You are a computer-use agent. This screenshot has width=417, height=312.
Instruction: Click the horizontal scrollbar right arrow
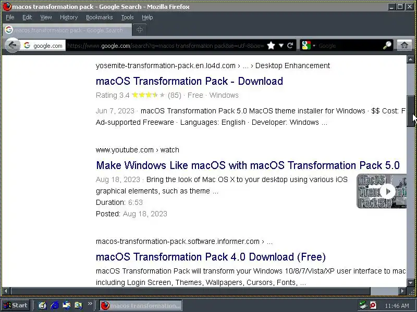point(402,291)
